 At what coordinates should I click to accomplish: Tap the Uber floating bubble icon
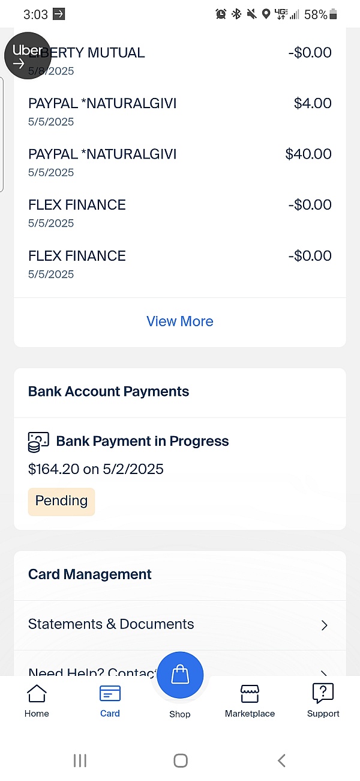coord(28,55)
